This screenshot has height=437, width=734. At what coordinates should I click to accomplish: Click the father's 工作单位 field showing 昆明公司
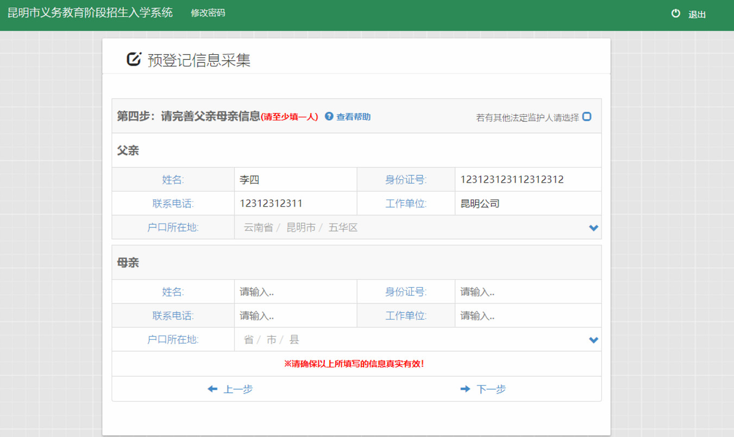[528, 204]
